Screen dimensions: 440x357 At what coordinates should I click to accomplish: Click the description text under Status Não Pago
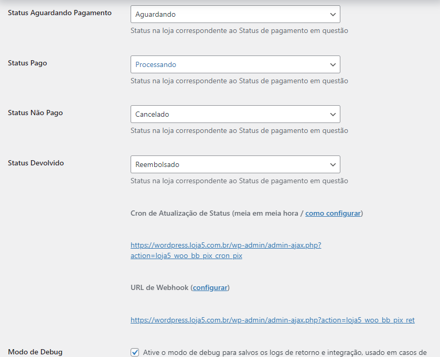239,131
